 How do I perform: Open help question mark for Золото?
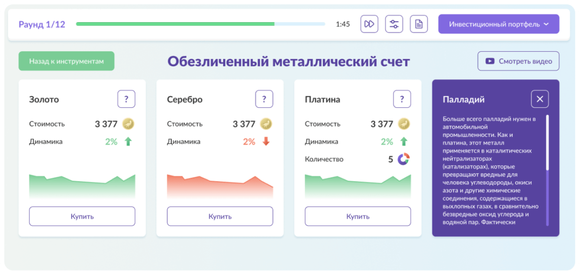click(x=126, y=99)
